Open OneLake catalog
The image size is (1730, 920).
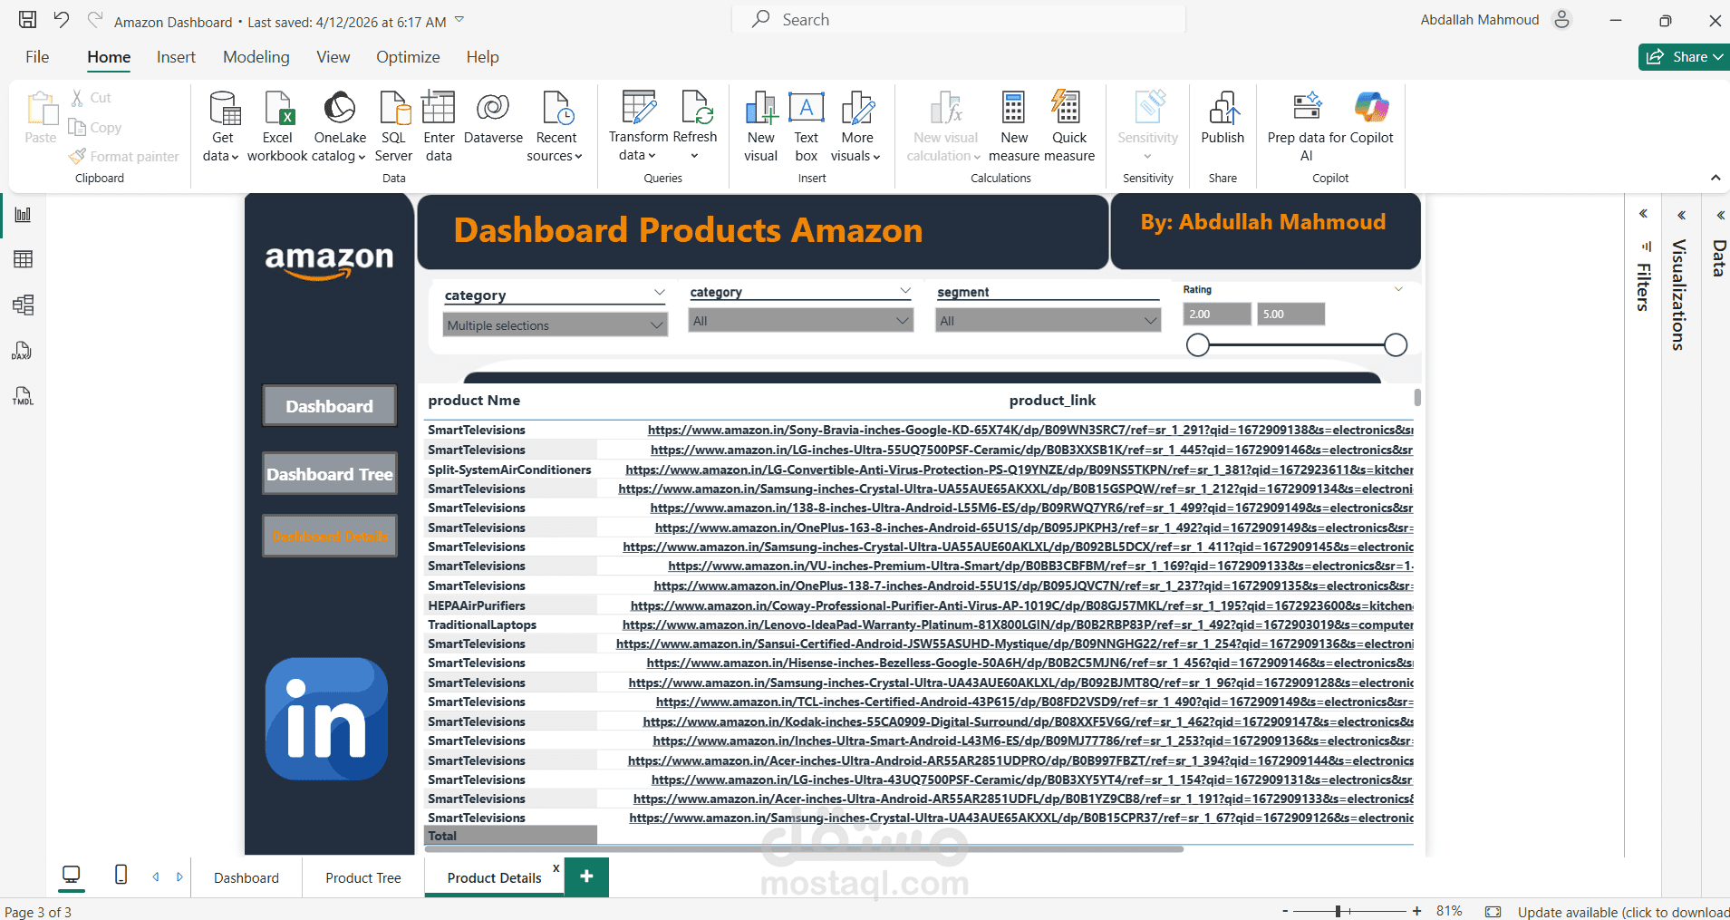[x=340, y=127]
